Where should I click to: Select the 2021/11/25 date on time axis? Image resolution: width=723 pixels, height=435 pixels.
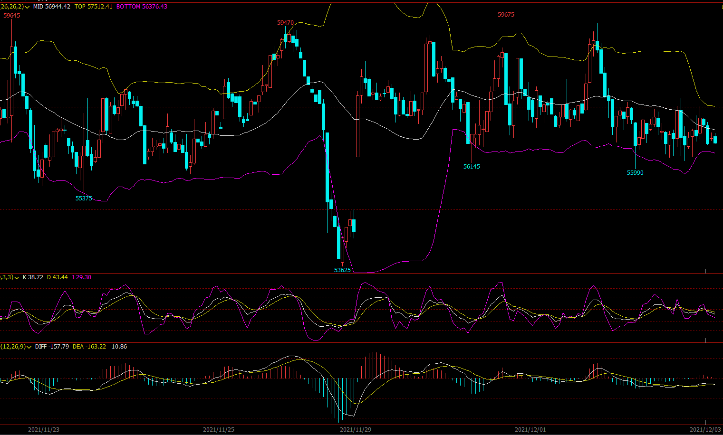pos(219,430)
